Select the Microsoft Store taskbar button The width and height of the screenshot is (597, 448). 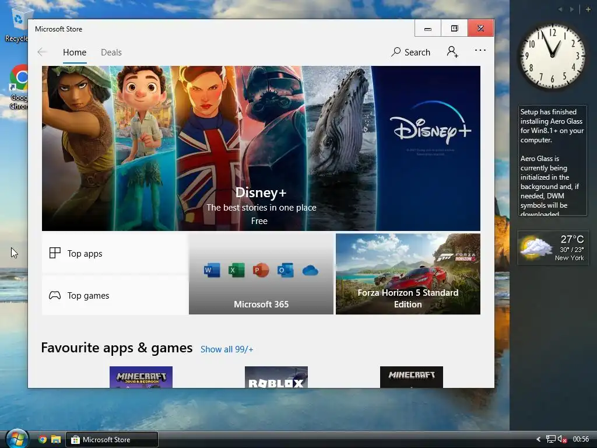pos(112,439)
